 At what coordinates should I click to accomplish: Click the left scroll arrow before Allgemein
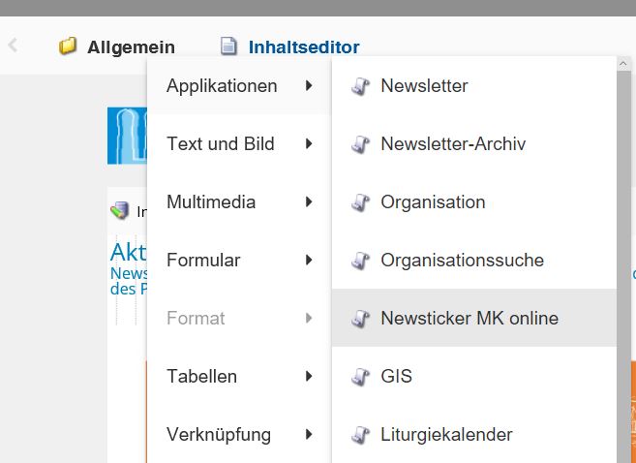tap(13, 45)
